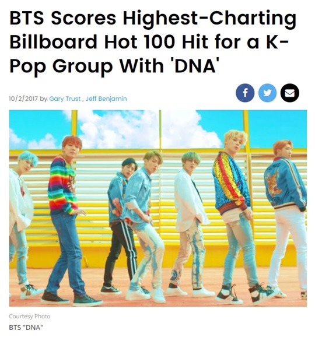315x337 pixels.
Task: Open the BTS DNA article photo
Action: pos(158,208)
